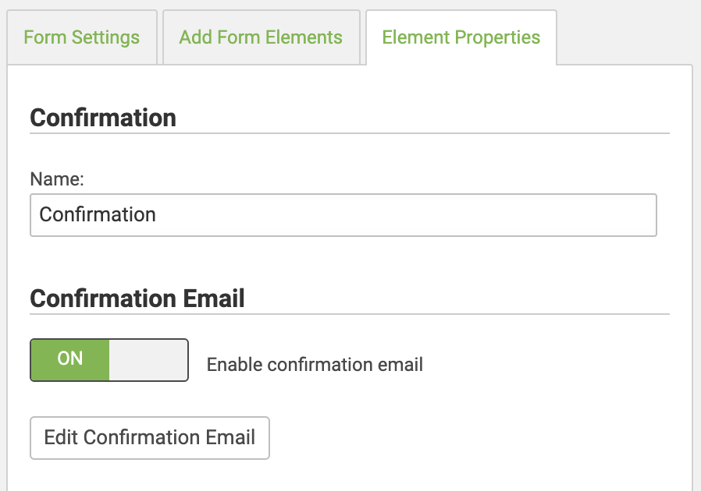701x491 pixels.
Task: Click the Confirmation section heading
Action: tap(102, 118)
